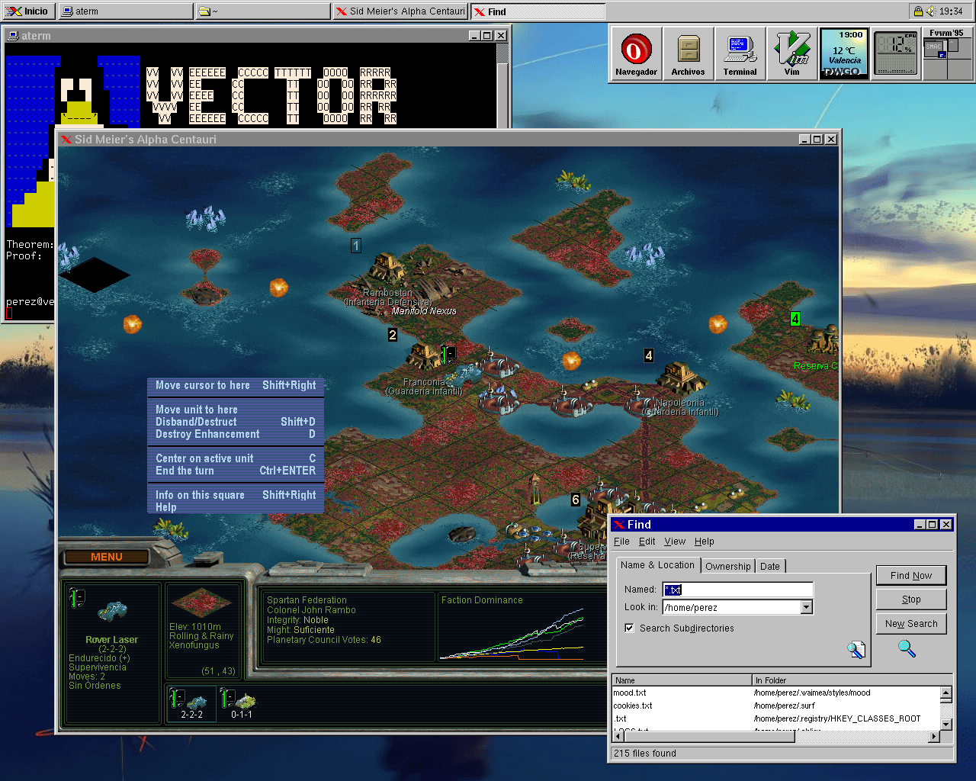Select the Franconia base on the map
976x781 pixels.
click(425, 357)
